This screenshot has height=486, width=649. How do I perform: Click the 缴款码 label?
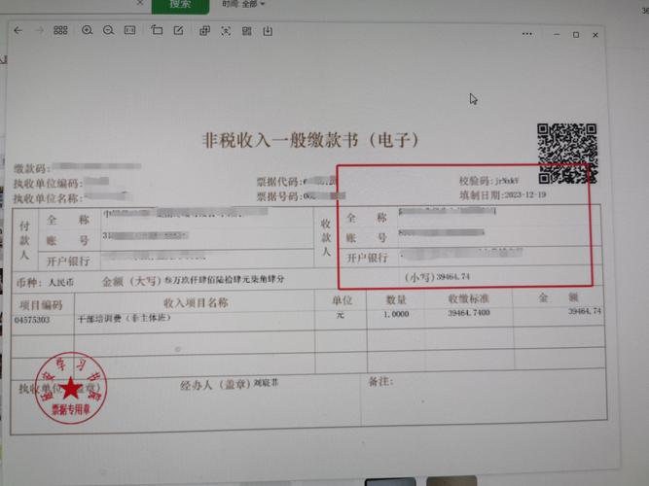(x=32, y=168)
